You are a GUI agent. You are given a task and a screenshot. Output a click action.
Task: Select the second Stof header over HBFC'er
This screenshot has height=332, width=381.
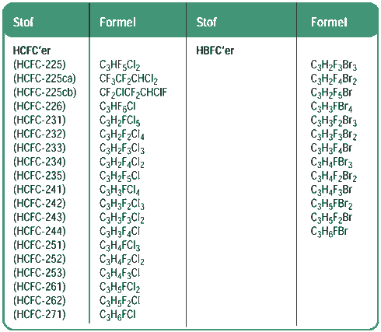pyautogui.click(x=206, y=22)
